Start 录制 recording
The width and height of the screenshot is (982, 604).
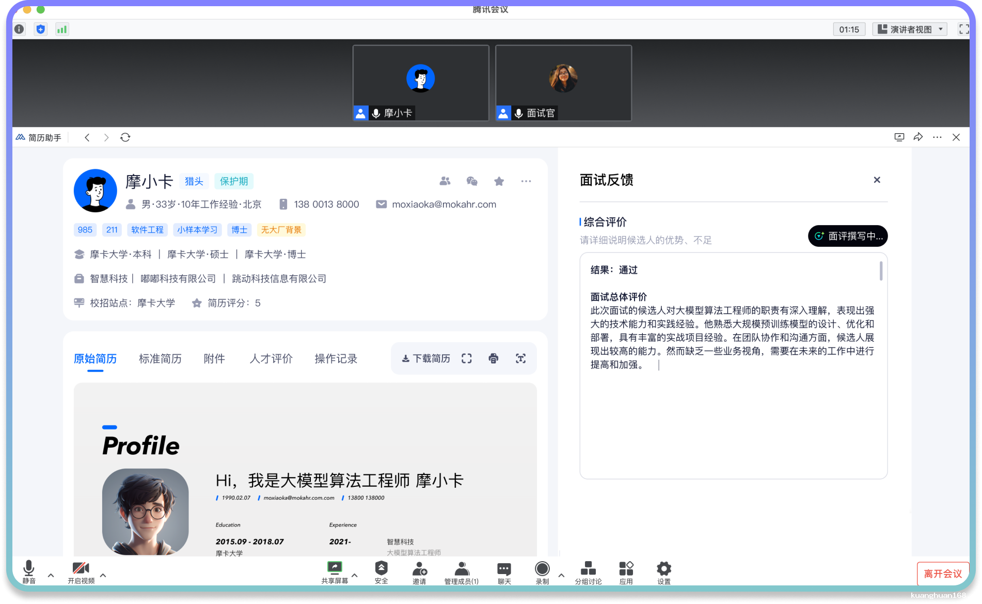(x=542, y=572)
